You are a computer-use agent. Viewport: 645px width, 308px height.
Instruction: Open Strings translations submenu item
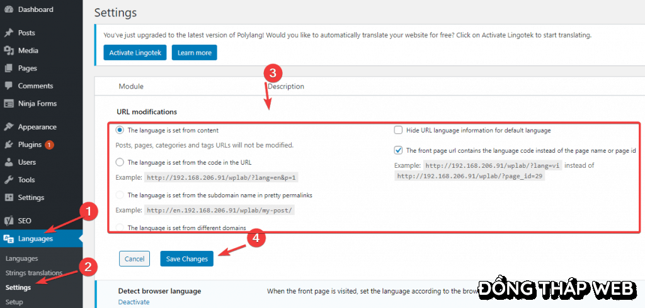[x=33, y=273]
